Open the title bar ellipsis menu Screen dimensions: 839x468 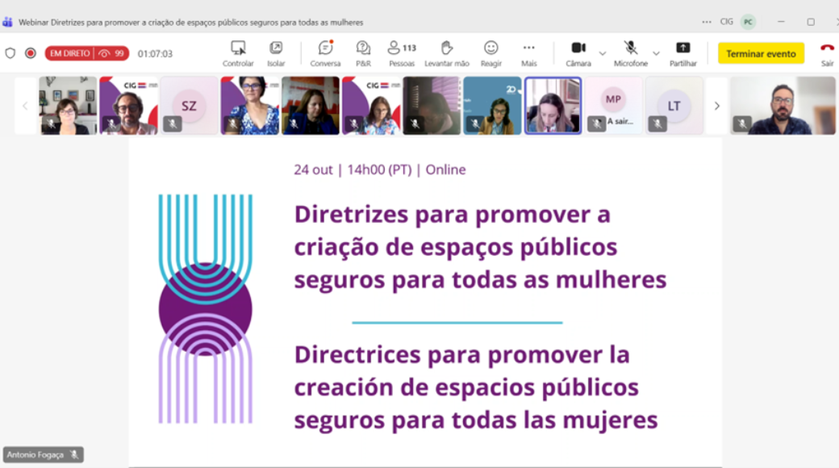tap(707, 22)
